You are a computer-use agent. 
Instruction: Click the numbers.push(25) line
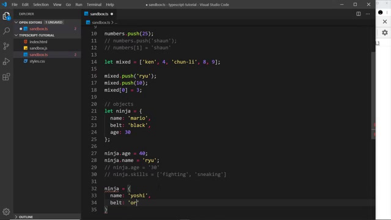[129, 34]
